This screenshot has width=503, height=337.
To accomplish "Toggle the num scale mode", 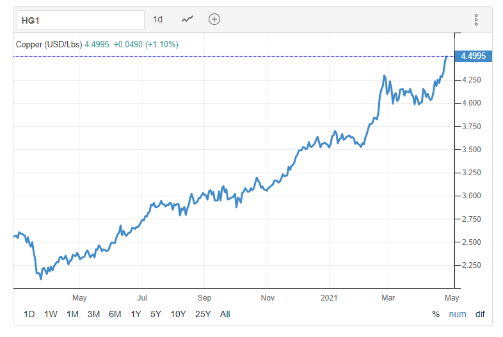I will coord(457,314).
